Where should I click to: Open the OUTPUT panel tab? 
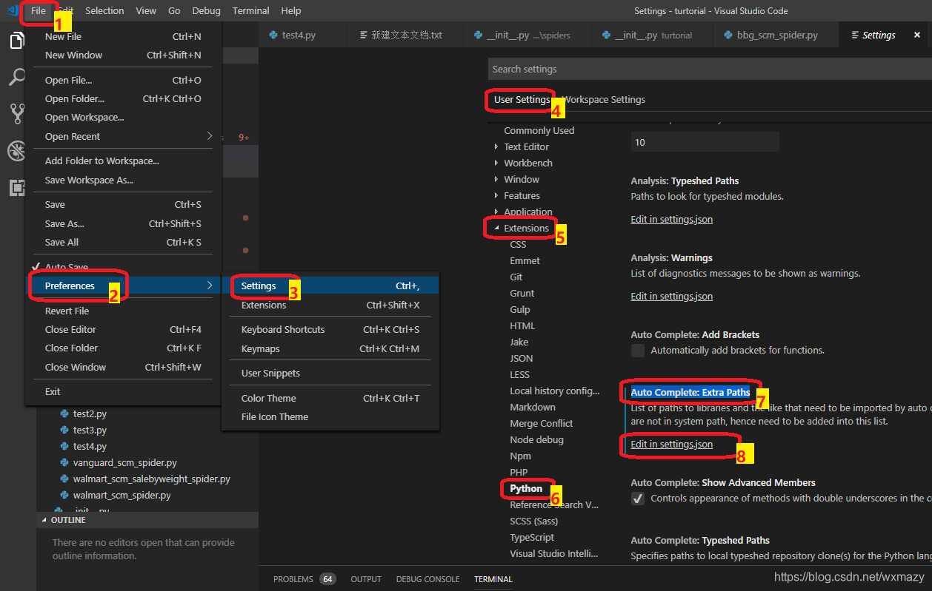[366, 579]
